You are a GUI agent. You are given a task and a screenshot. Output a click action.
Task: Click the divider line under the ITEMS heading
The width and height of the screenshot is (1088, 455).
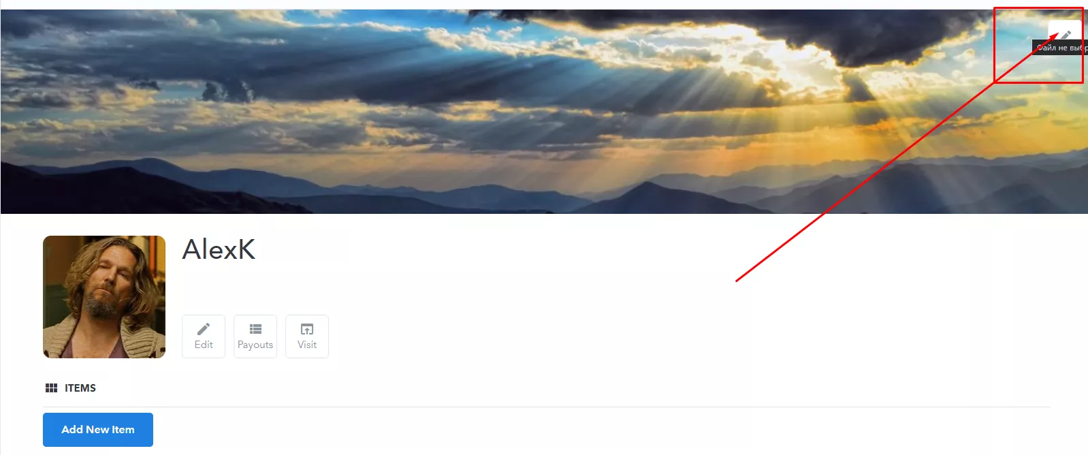(546, 407)
